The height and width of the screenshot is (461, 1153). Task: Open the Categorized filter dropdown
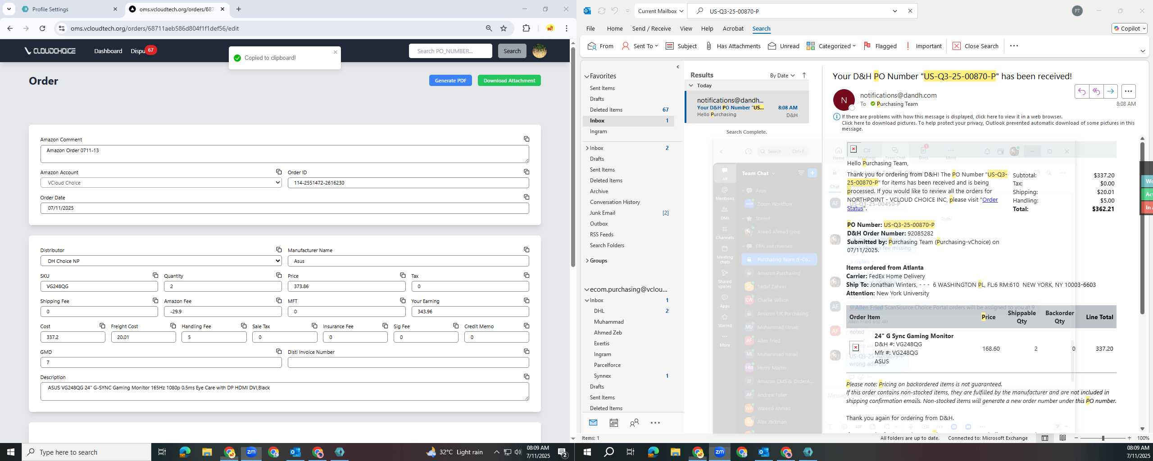[x=831, y=46]
